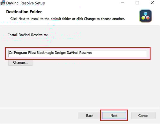Click the DaVinci Resolve logo icon

[x=145, y=16]
